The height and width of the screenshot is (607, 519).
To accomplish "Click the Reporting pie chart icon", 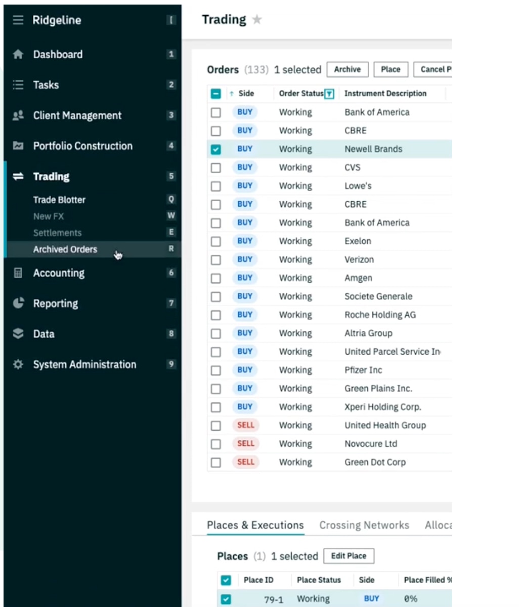I will tap(18, 303).
